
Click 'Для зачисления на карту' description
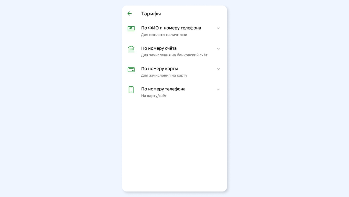tap(164, 75)
